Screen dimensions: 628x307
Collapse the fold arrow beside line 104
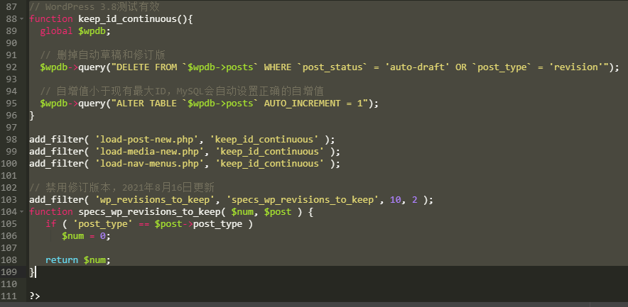click(x=21, y=212)
